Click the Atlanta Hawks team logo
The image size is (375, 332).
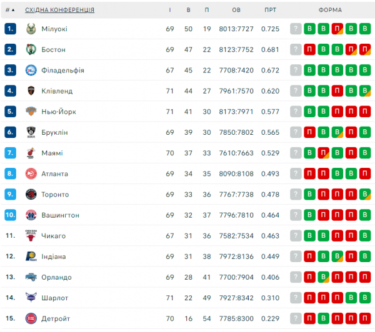[x=31, y=173]
